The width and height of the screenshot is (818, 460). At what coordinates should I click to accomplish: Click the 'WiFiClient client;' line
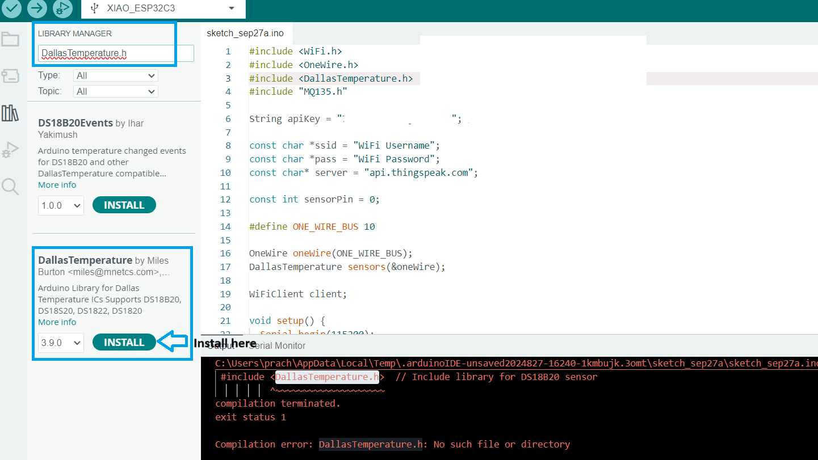[298, 294]
